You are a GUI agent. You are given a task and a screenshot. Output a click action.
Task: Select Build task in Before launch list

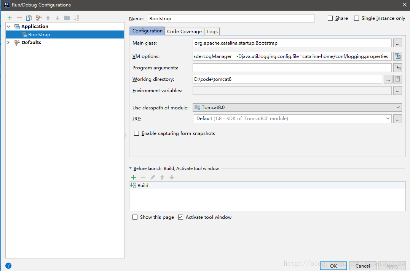[x=267, y=185]
